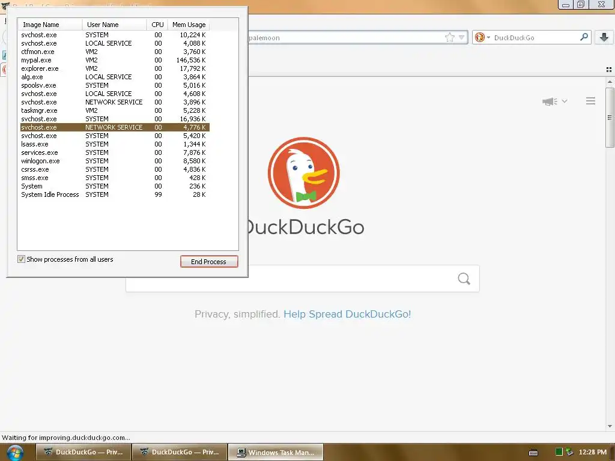The width and height of the screenshot is (615, 461).
Task: Click the green CPU meter tray icon
Action: pyautogui.click(x=559, y=452)
